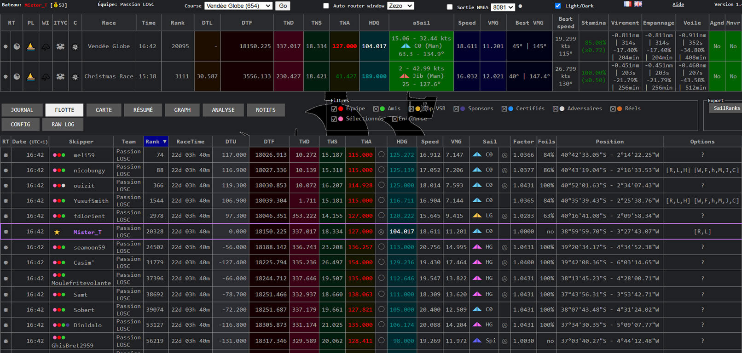Uncheck the Équipe filter

334,109
